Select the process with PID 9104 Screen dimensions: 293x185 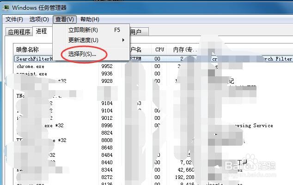click(107, 111)
